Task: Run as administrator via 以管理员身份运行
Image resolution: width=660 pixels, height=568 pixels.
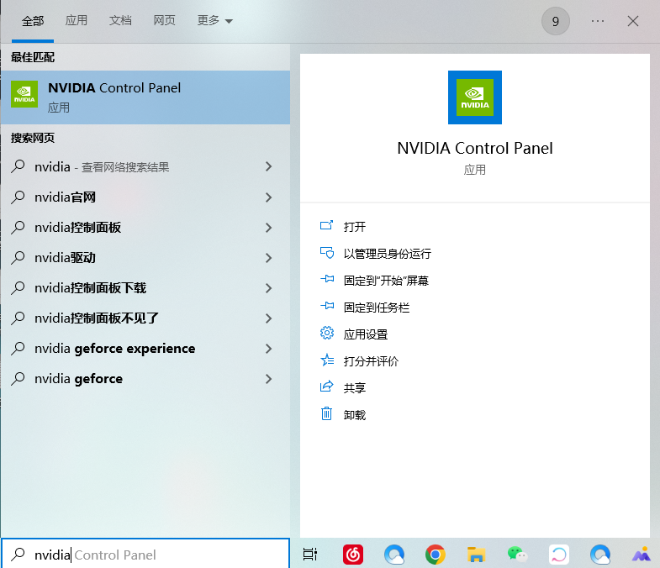Action: pyautogui.click(x=387, y=254)
